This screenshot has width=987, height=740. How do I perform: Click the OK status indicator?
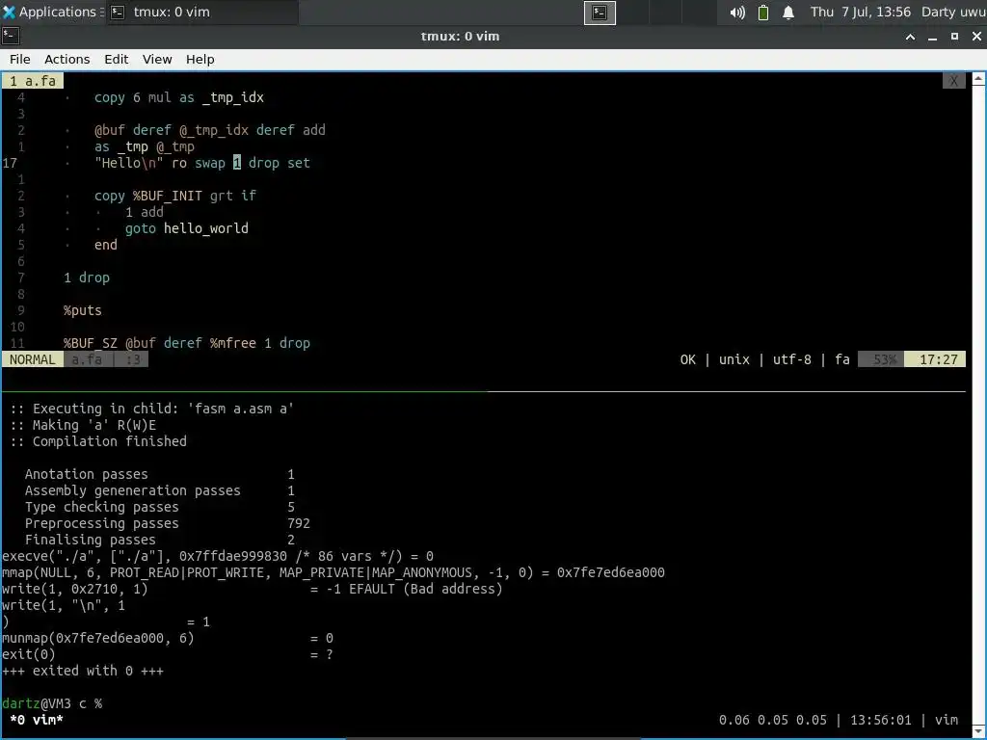688,359
